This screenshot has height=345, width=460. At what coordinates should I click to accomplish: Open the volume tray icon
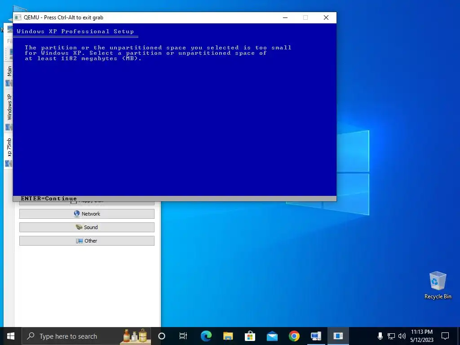pyautogui.click(x=402, y=336)
